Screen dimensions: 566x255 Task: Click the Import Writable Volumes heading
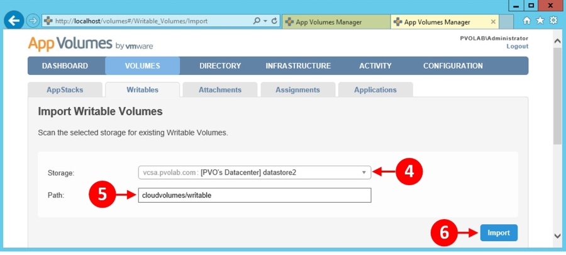click(101, 111)
